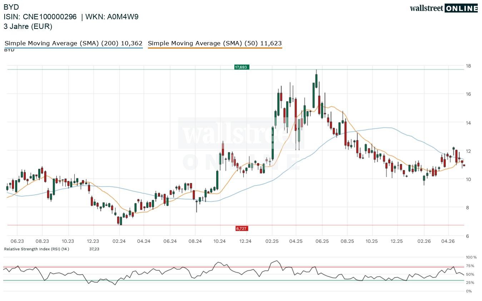Click the 12 price axis label
The width and height of the screenshot is (482, 301).
[x=468, y=151]
